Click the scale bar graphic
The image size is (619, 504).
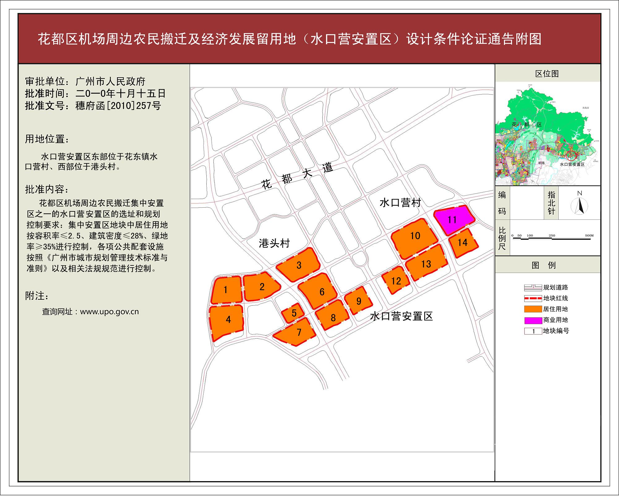[x=552, y=238]
